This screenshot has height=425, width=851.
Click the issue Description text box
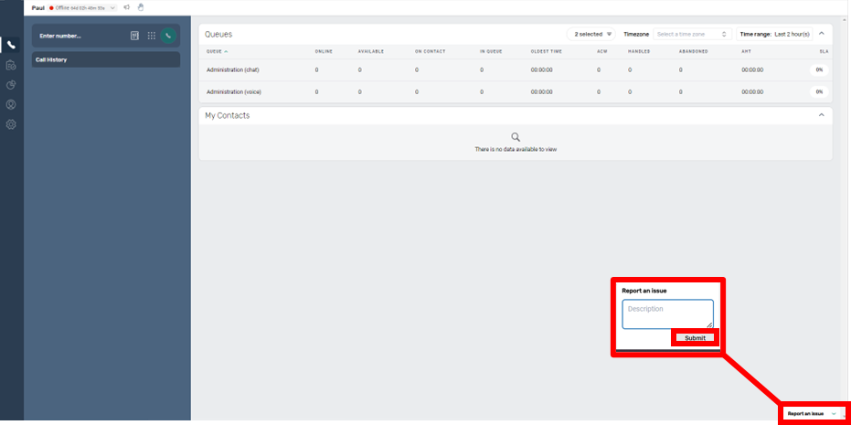(x=667, y=313)
